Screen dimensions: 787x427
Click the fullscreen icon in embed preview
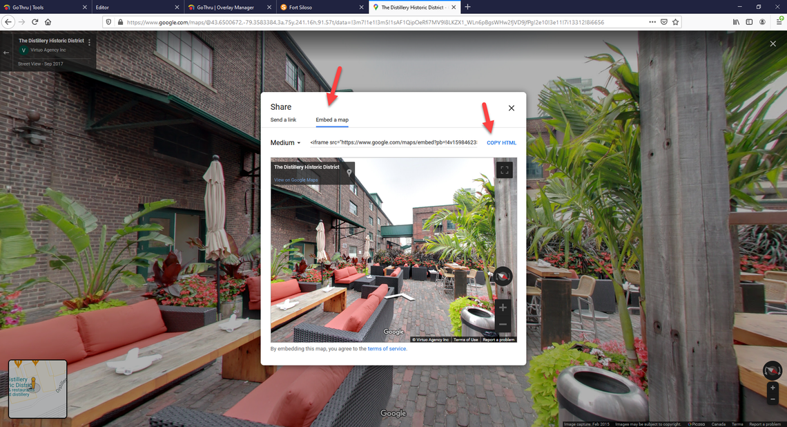505,169
